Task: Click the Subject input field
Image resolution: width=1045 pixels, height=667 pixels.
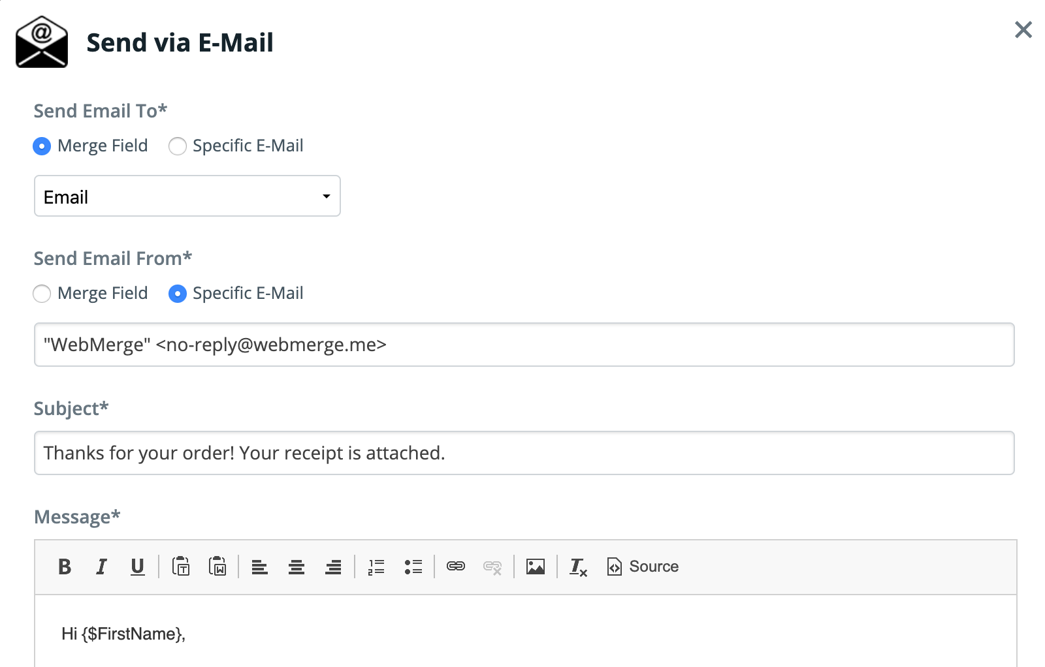Action: (x=522, y=452)
